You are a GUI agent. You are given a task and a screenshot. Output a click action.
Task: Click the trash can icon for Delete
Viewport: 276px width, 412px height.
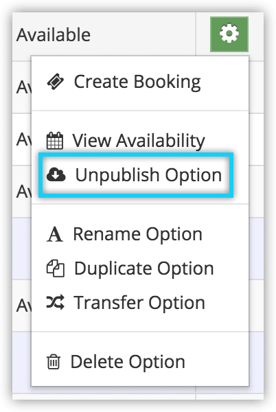(x=54, y=362)
